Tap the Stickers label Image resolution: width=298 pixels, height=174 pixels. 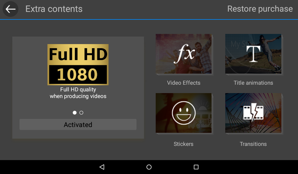(183, 144)
